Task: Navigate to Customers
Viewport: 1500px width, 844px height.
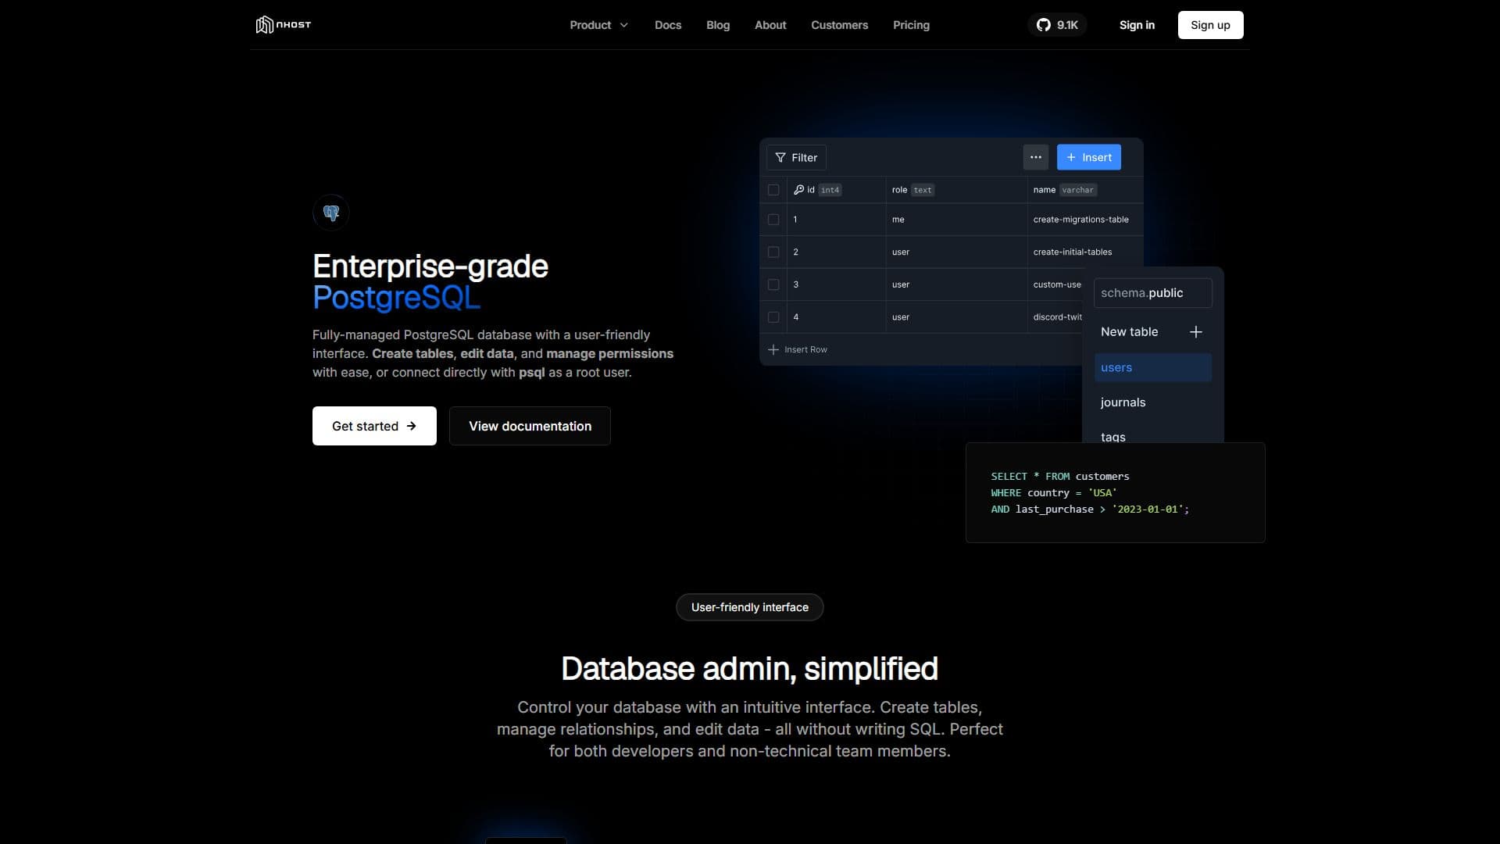Action: [x=839, y=25]
